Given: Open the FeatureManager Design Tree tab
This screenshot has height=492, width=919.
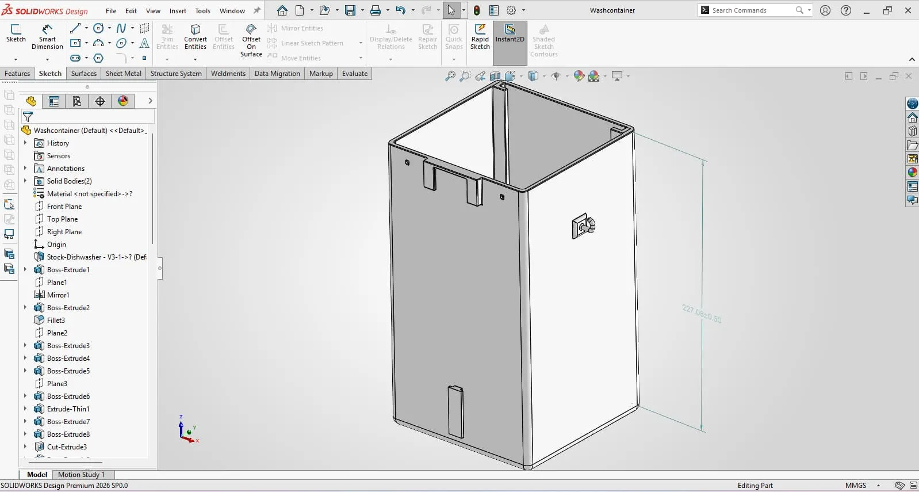Looking at the screenshot, I should [31, 101].
